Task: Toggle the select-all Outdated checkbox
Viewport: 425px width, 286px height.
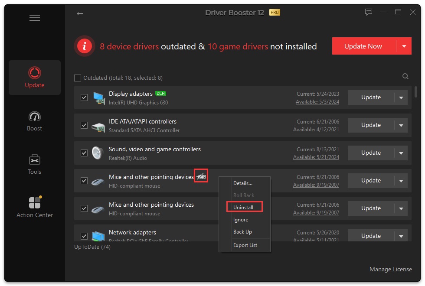Action: click(x=78, y=78)
